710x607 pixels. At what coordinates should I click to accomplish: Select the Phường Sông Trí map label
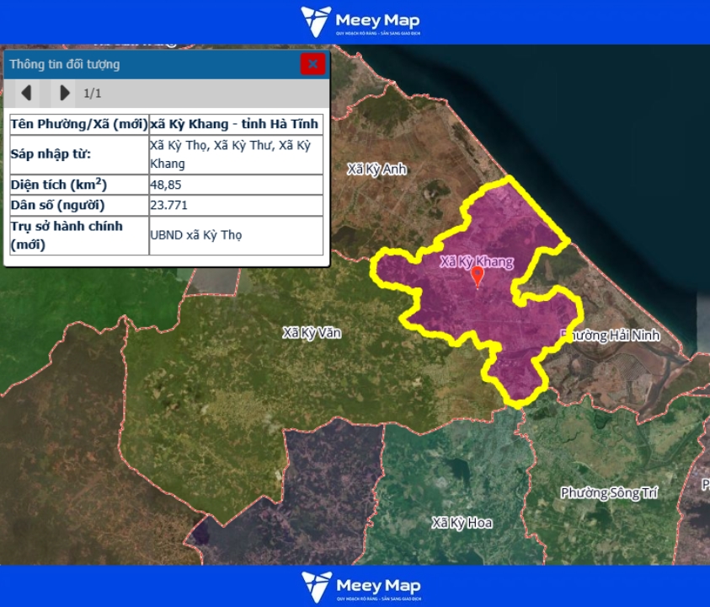pos(609,493)
